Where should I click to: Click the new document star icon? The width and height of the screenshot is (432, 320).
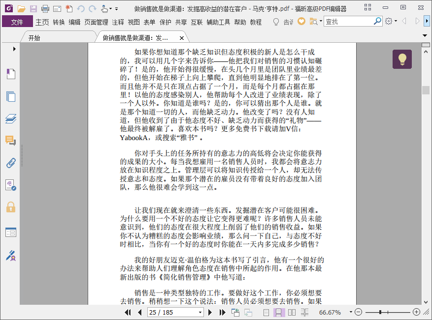[69, 9]
